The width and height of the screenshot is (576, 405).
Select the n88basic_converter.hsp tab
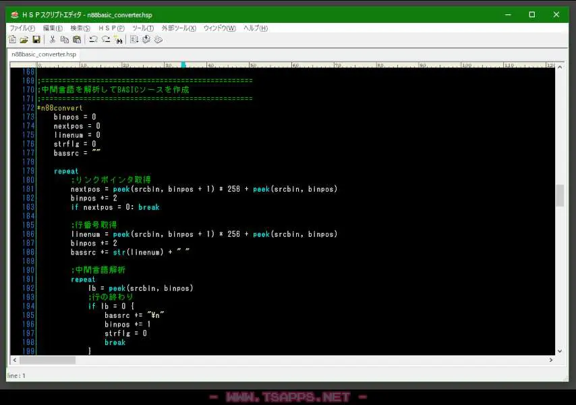(x=43, y=54)
